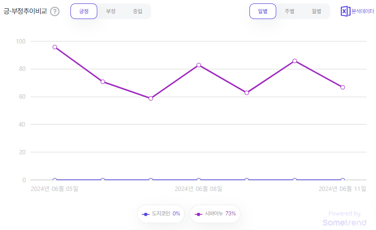Switch to the 중립 sentiment tab
This screenshot has width=376, height=230.
click(138, 11)
